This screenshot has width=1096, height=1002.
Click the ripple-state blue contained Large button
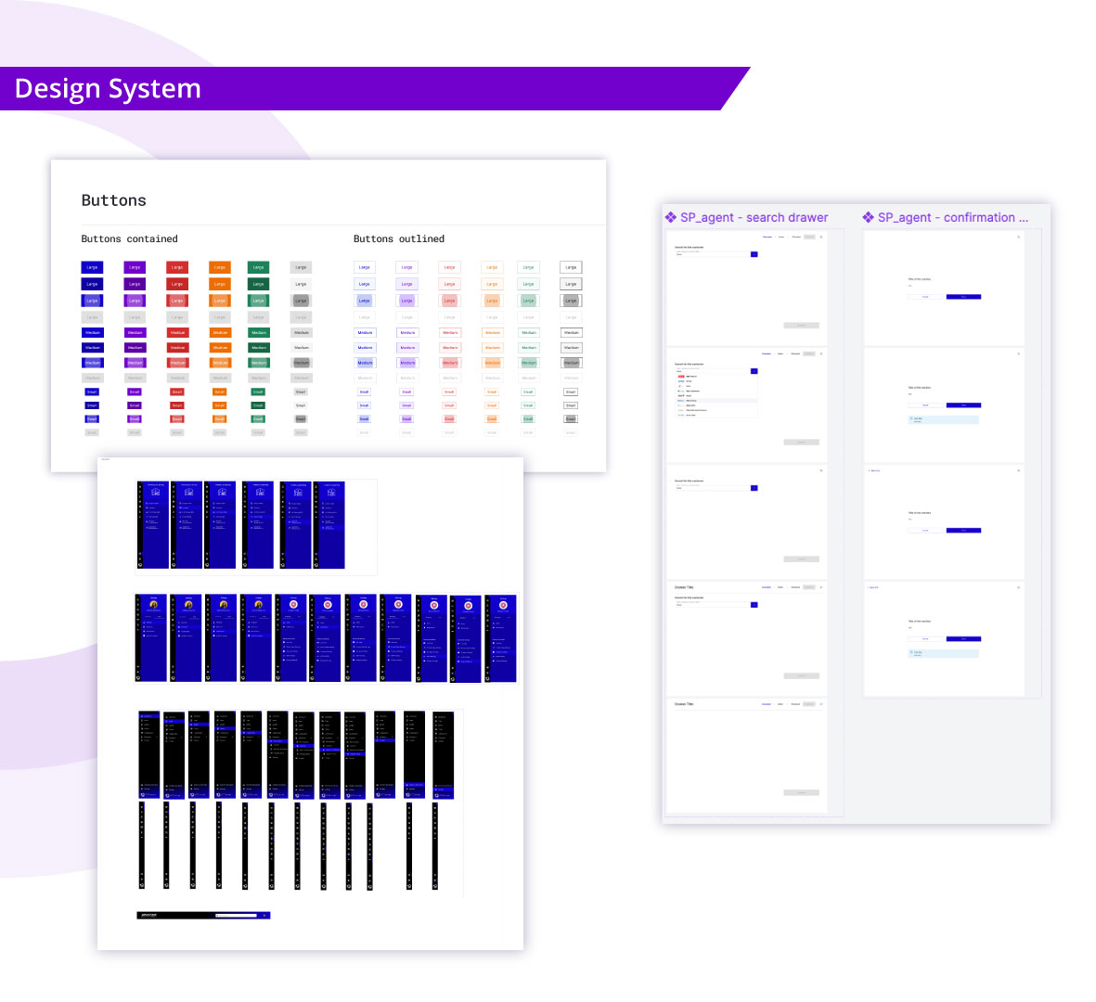pyautogui.click(x=92, y=301)
